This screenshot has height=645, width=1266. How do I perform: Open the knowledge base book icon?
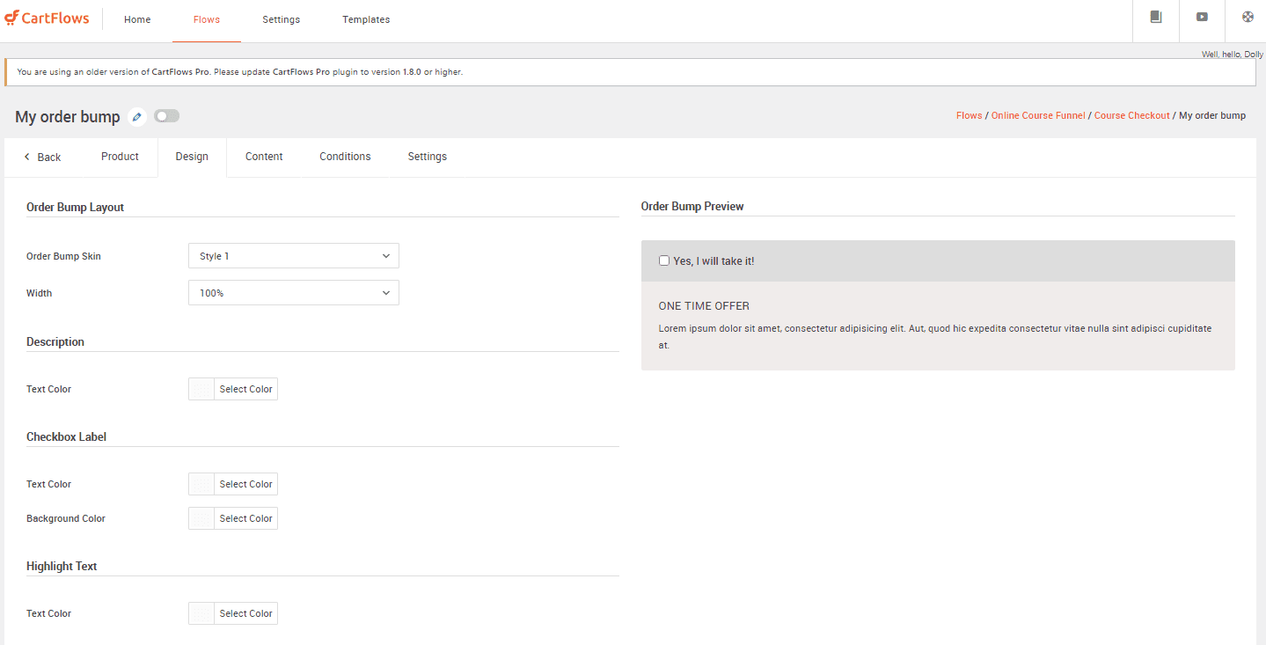[1156, 17]
